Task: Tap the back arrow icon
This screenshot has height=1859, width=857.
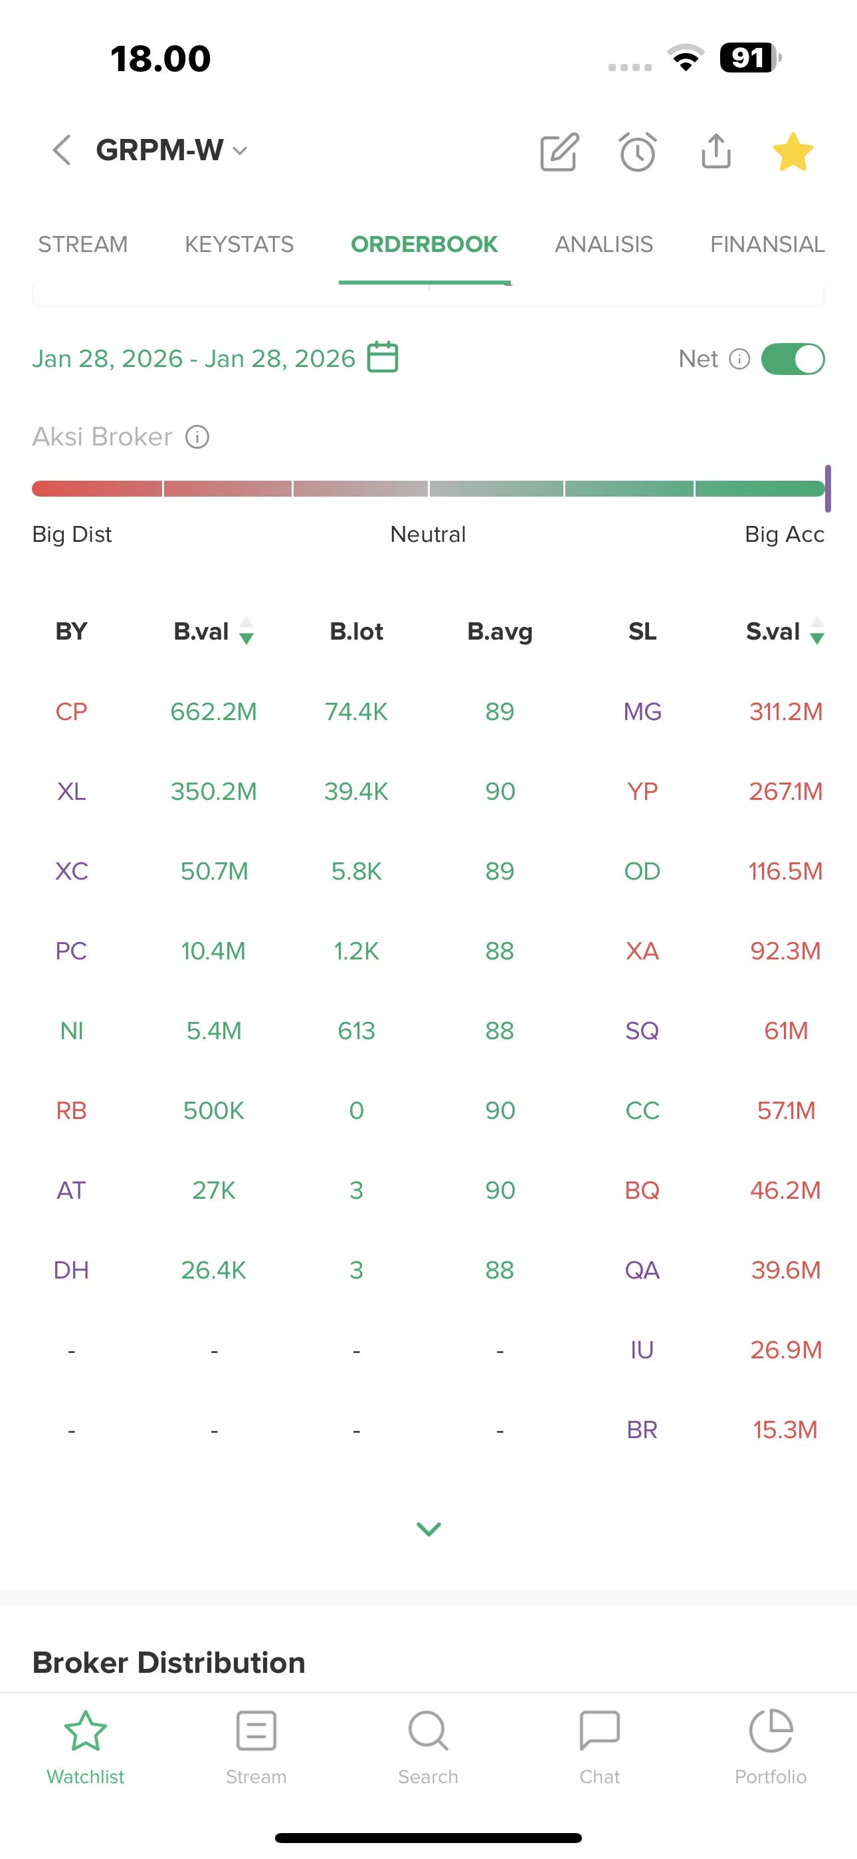Action: [62, 150]
